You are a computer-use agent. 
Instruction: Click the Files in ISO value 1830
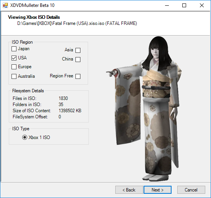(x=63, y=98)
